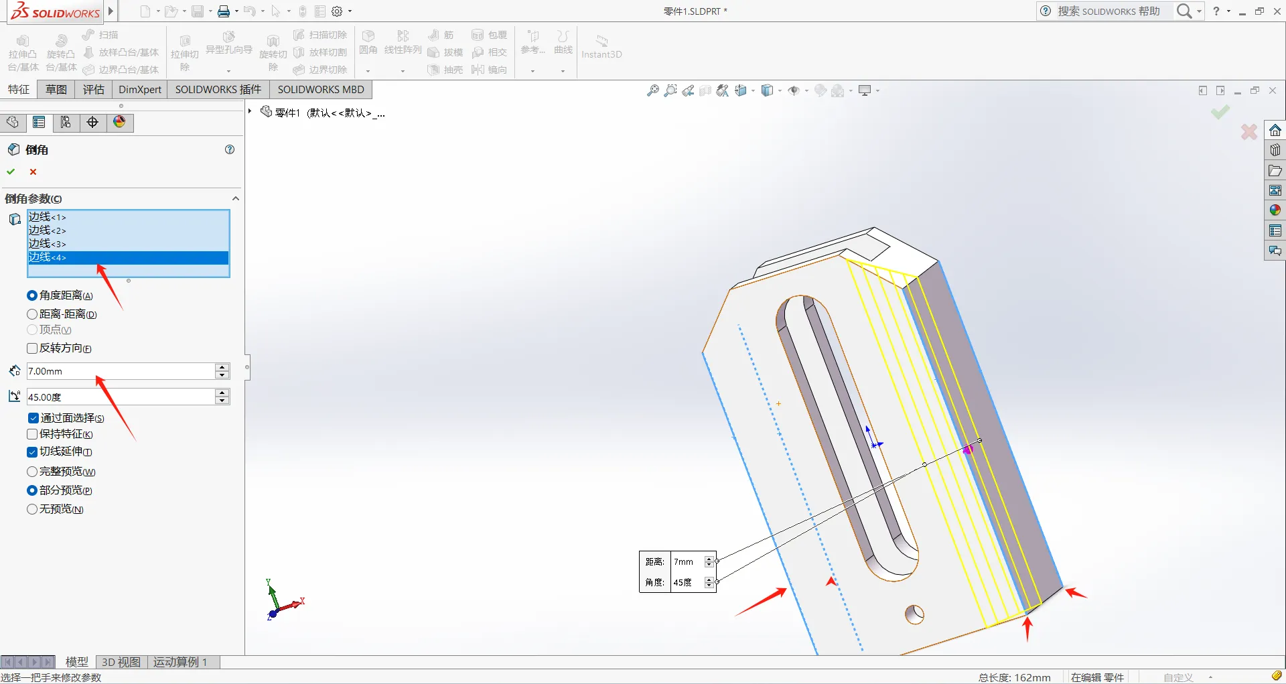1286x684 pixels.
Task: Enable the 反转方向 checkbox
Action: click(x=32, y=348)
